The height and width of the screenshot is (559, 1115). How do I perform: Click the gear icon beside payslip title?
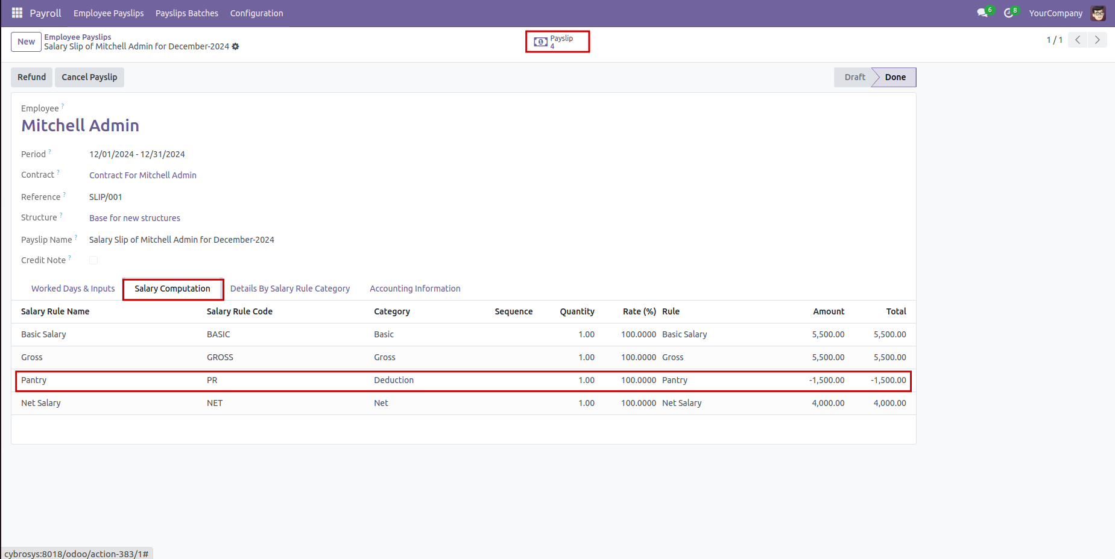pyautogui.click(x=236, y=46)
